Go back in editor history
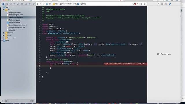This screenshot has width=185, height=104. (41, 4)
